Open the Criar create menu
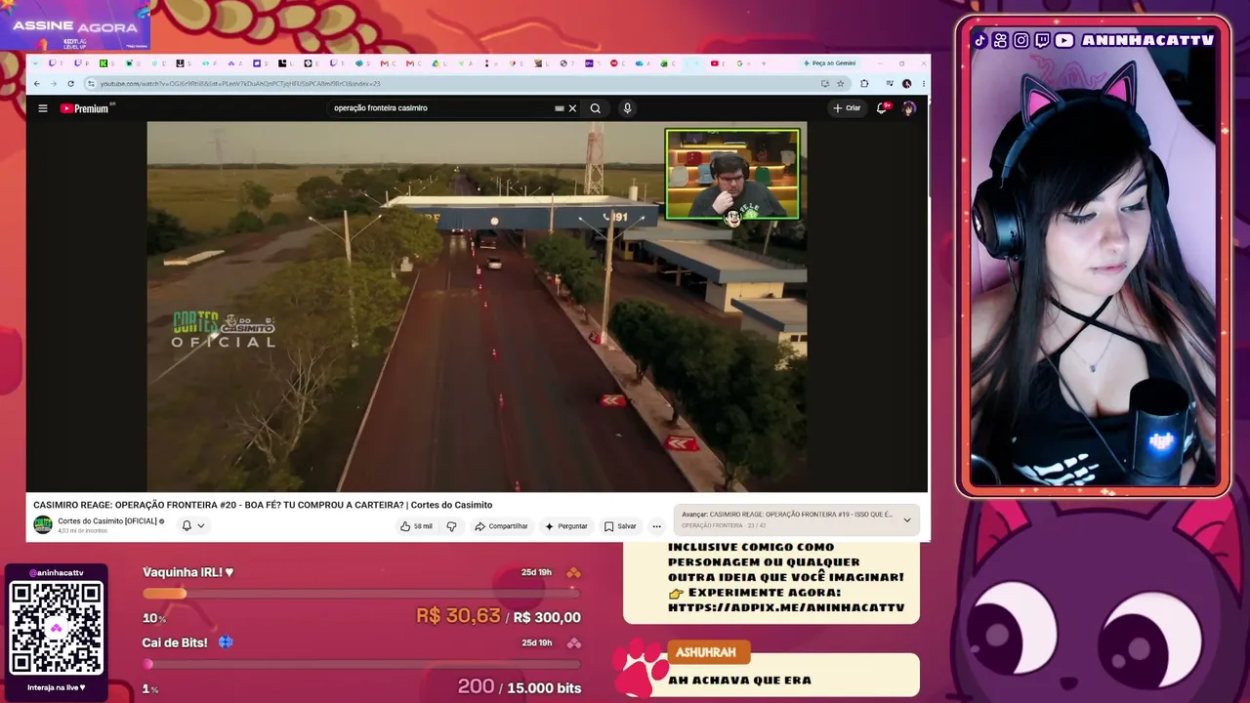This screenshot has width=1250, height=703. (847, 108)
